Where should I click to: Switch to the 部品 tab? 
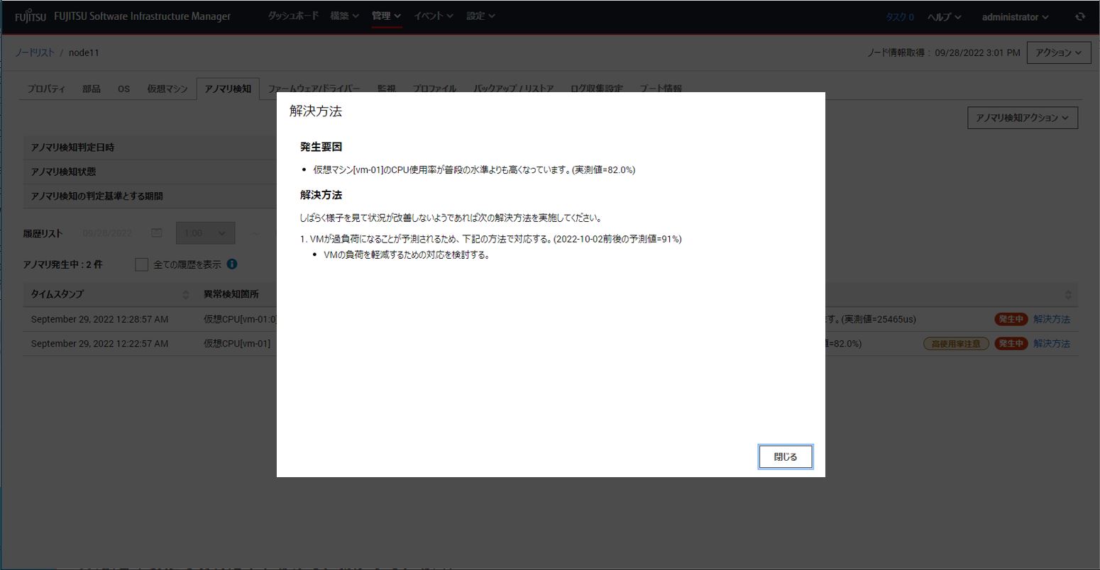(92, 89)
